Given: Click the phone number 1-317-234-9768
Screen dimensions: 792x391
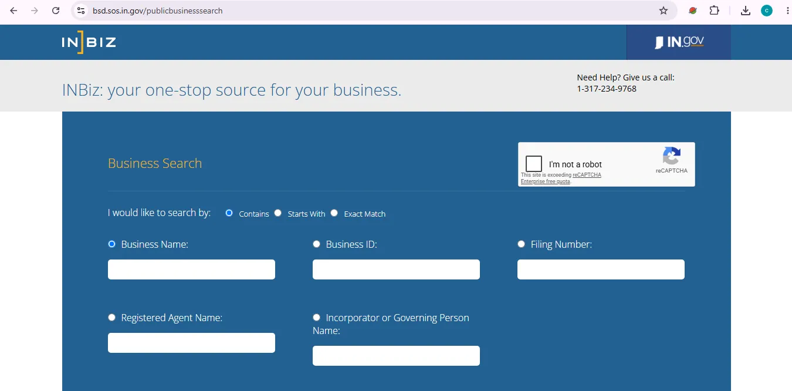Looking at the screenshot, I should [607, 89].
